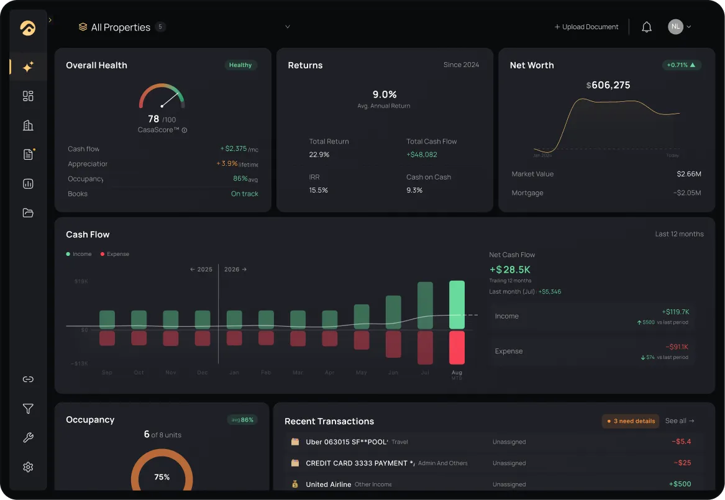Click the Income +$119.7K row

click(x=592, y=317)
